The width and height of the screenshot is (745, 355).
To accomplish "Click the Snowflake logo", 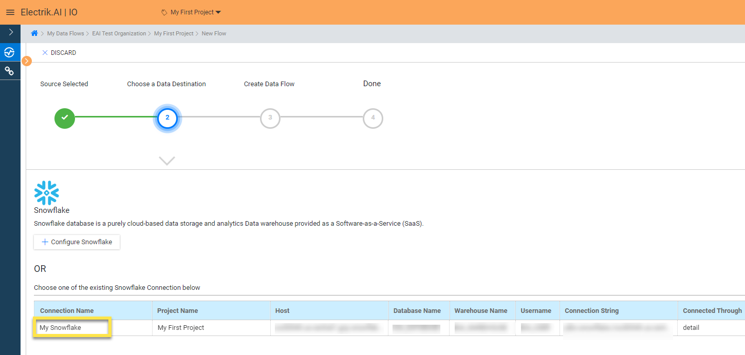I will 46,192.
